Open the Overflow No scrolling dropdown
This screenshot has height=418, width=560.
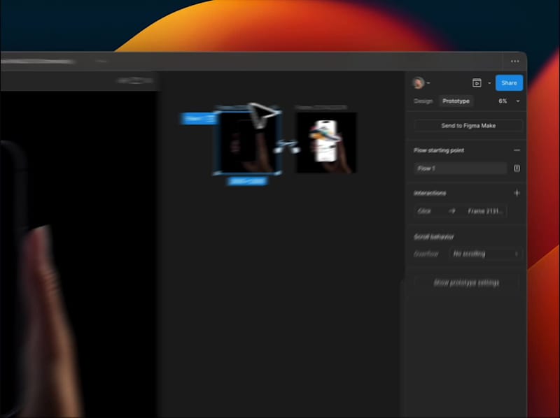point(485,254)
